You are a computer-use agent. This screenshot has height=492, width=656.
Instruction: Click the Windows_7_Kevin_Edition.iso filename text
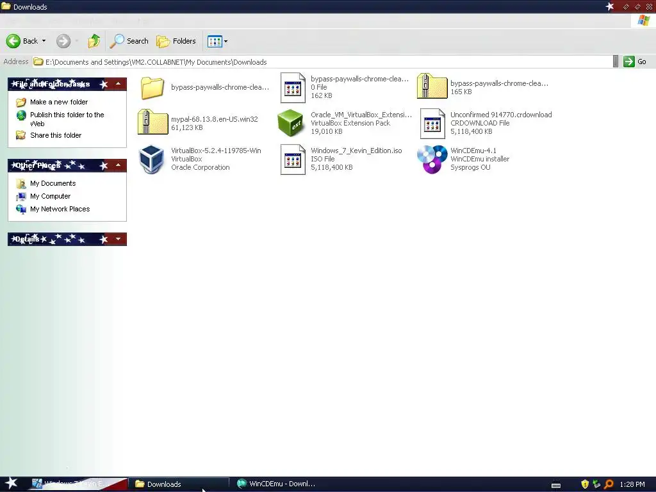(356, 151)
